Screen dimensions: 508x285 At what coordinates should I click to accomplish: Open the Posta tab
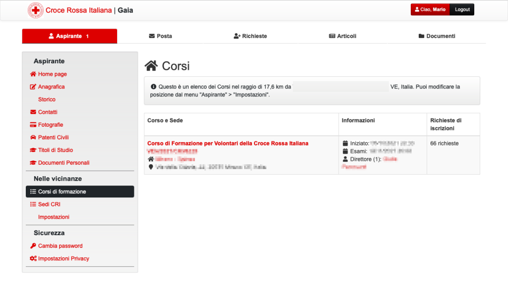(x=160, y=36)
